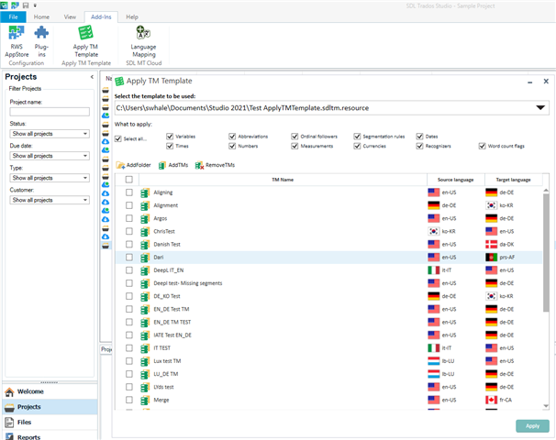This screenshot has height=440, width=556.
Task: Tick the header checkbox to select all TMs
Action: (129, 180)
